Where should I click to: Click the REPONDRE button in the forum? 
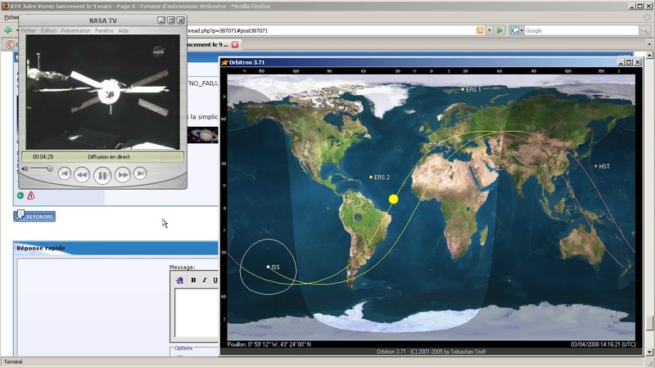34,216
